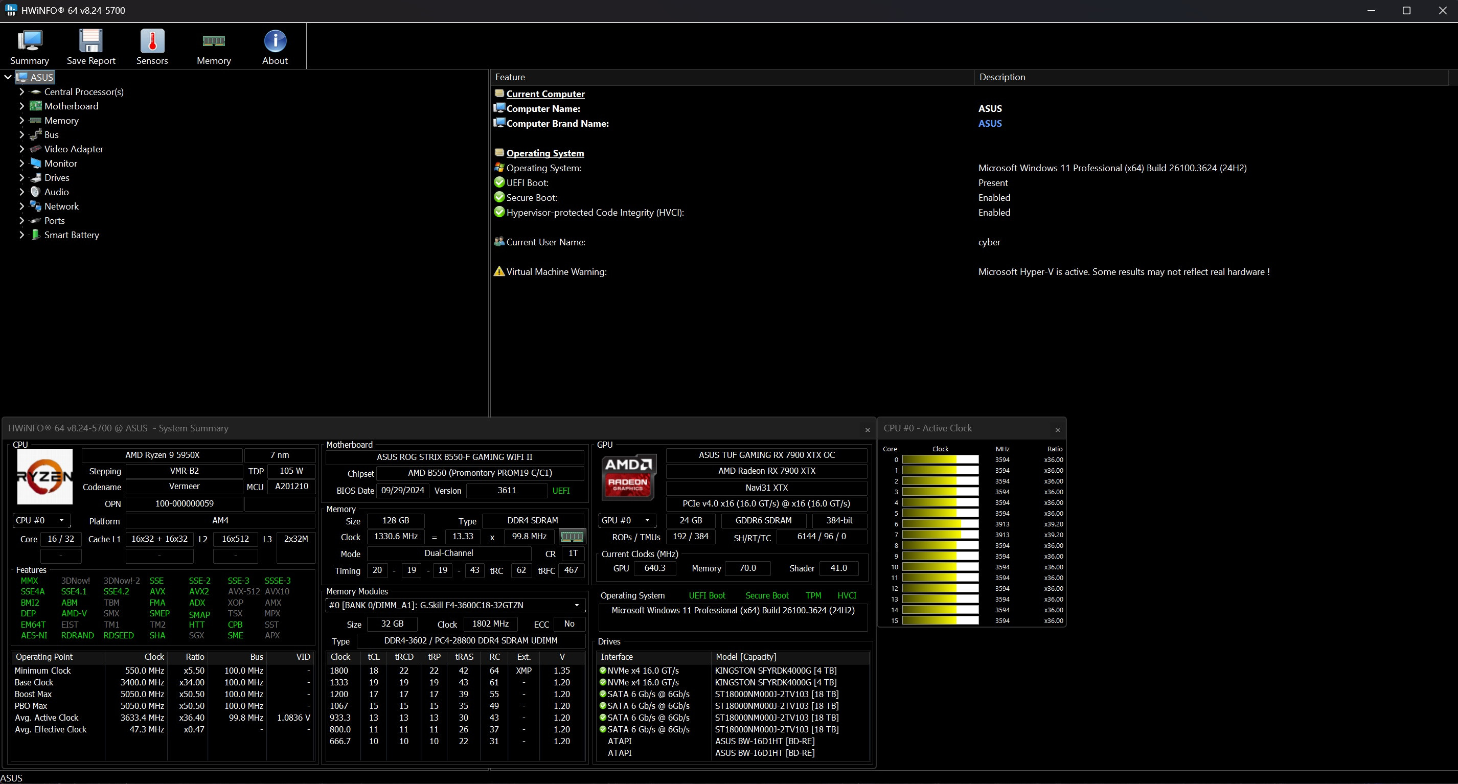The height and width of the screenshot is (784, 1458).
Task: Open the Sensors thermometer icon
Action: (152, 41)
